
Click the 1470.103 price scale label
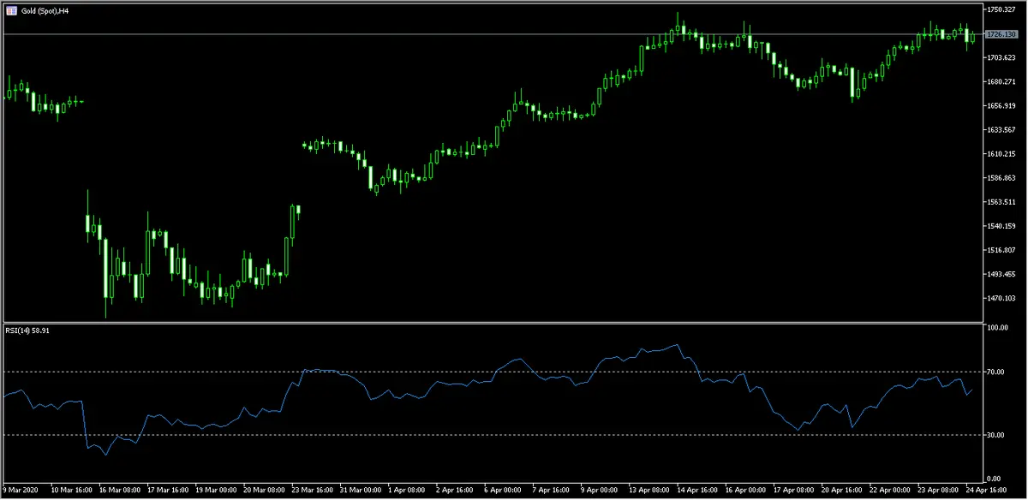pos(1002,298)
